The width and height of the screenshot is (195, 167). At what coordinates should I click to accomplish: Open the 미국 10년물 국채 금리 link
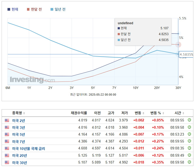(29, 148)
